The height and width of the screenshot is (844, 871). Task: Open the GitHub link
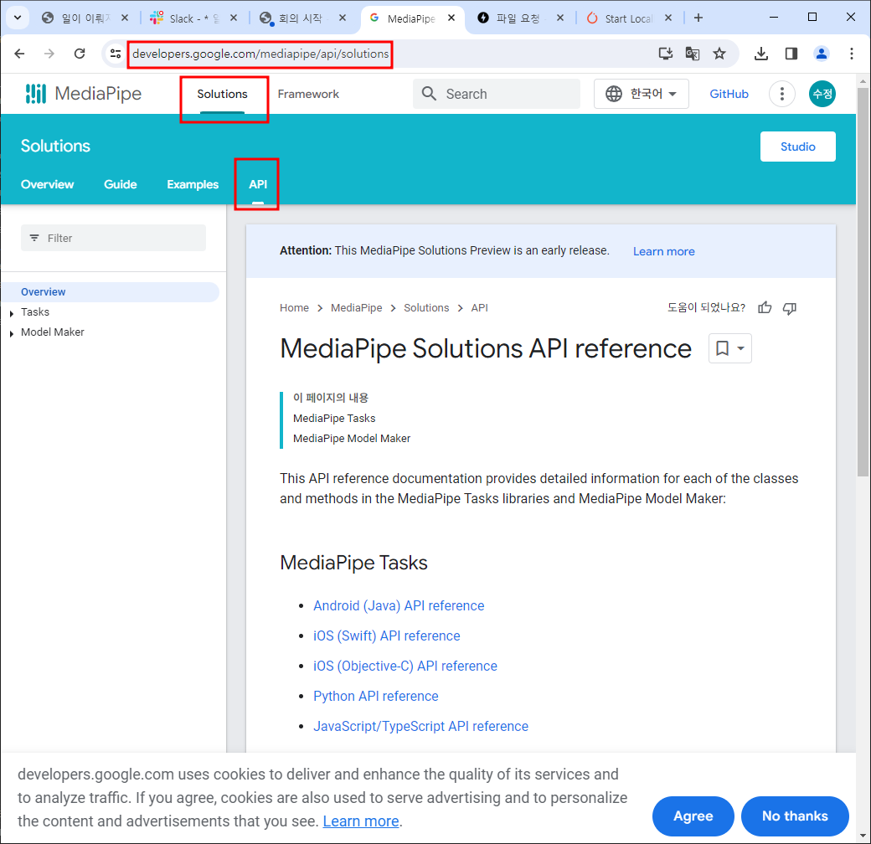coord(729,94)
